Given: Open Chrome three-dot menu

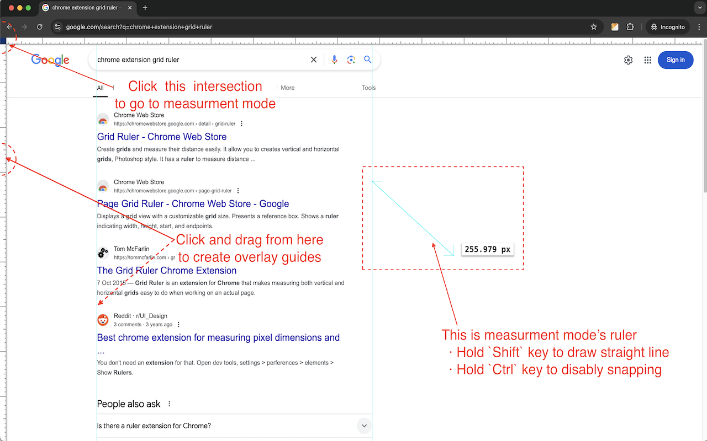Looking at the screenshot, I should click(699, 27).
